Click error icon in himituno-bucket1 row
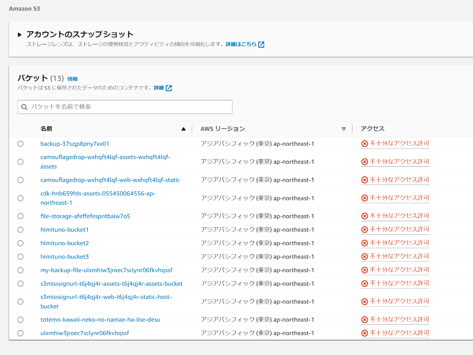 pos(365,230)
